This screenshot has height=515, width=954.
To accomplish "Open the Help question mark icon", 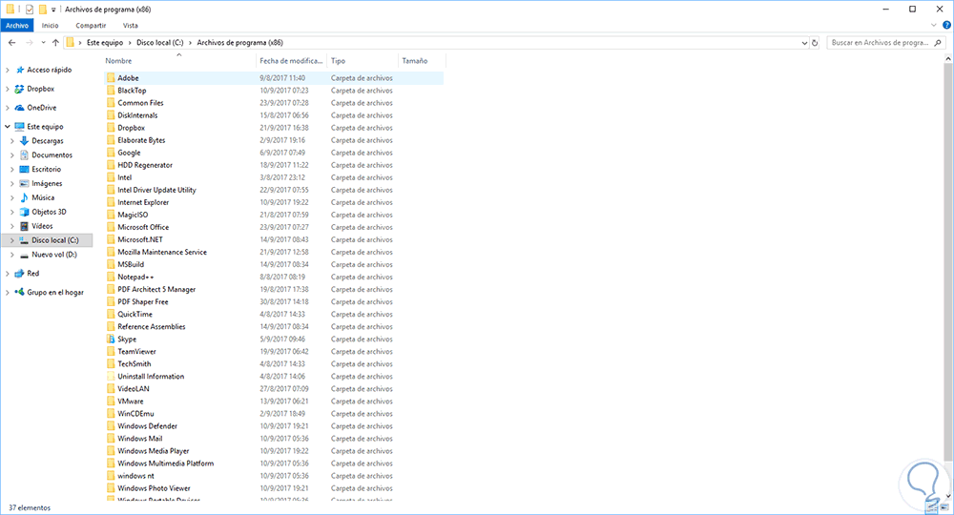I will [946, 26].
